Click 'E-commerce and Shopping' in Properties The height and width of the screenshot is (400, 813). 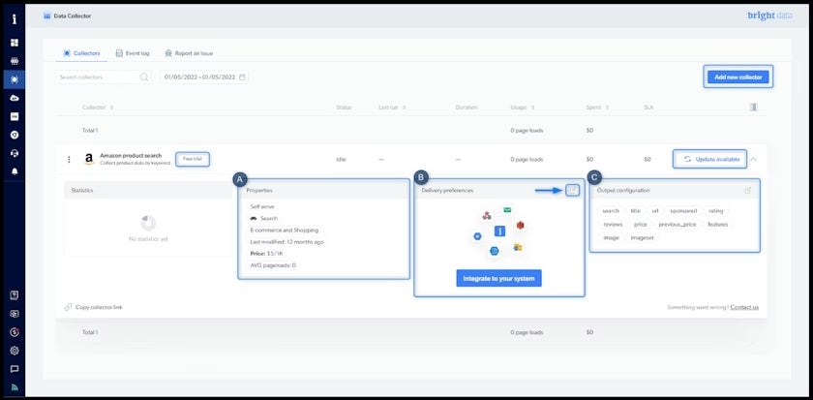coord(285,230)
